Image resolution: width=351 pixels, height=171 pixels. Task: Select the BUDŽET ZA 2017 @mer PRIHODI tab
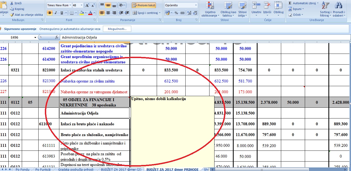(172, 169)
